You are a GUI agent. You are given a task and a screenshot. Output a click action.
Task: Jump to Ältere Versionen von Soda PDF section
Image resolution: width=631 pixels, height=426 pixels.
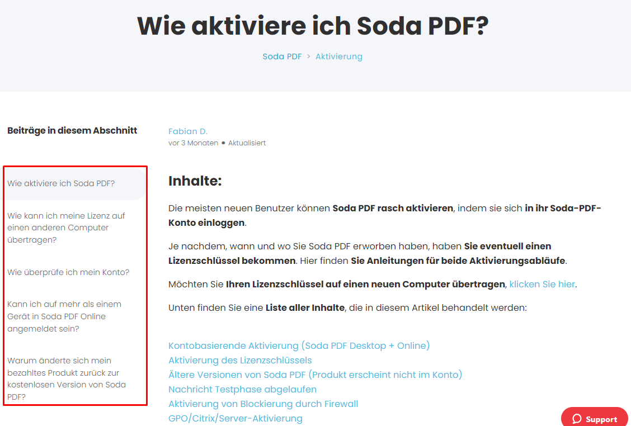click(315, 375)
